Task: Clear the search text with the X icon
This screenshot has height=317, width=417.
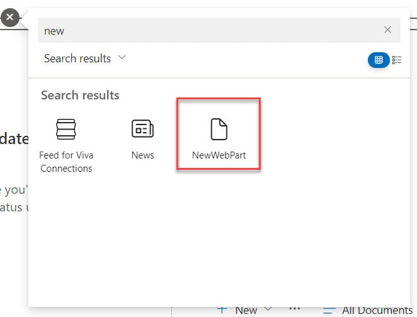Action: 387,30
